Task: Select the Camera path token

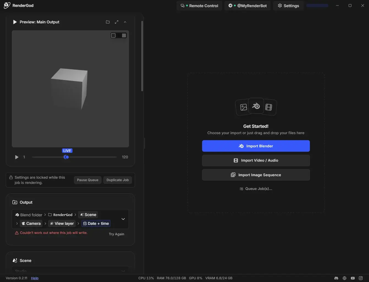Action: pos(31,223)
